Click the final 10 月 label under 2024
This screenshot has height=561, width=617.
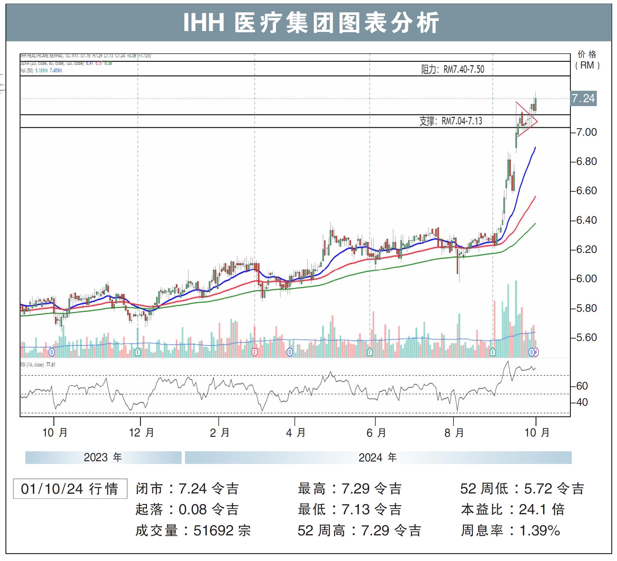click(537, 433)
